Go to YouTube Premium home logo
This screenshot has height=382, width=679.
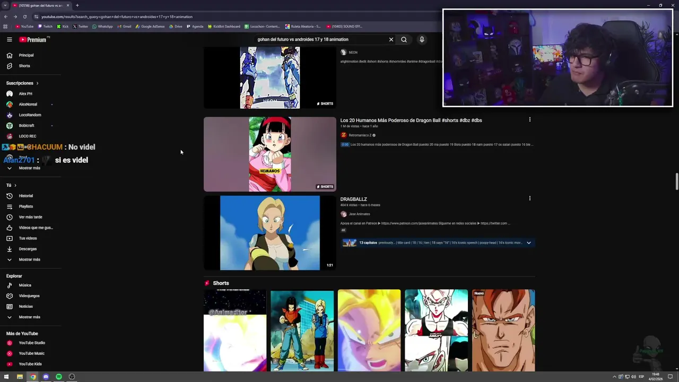[33, 40]
